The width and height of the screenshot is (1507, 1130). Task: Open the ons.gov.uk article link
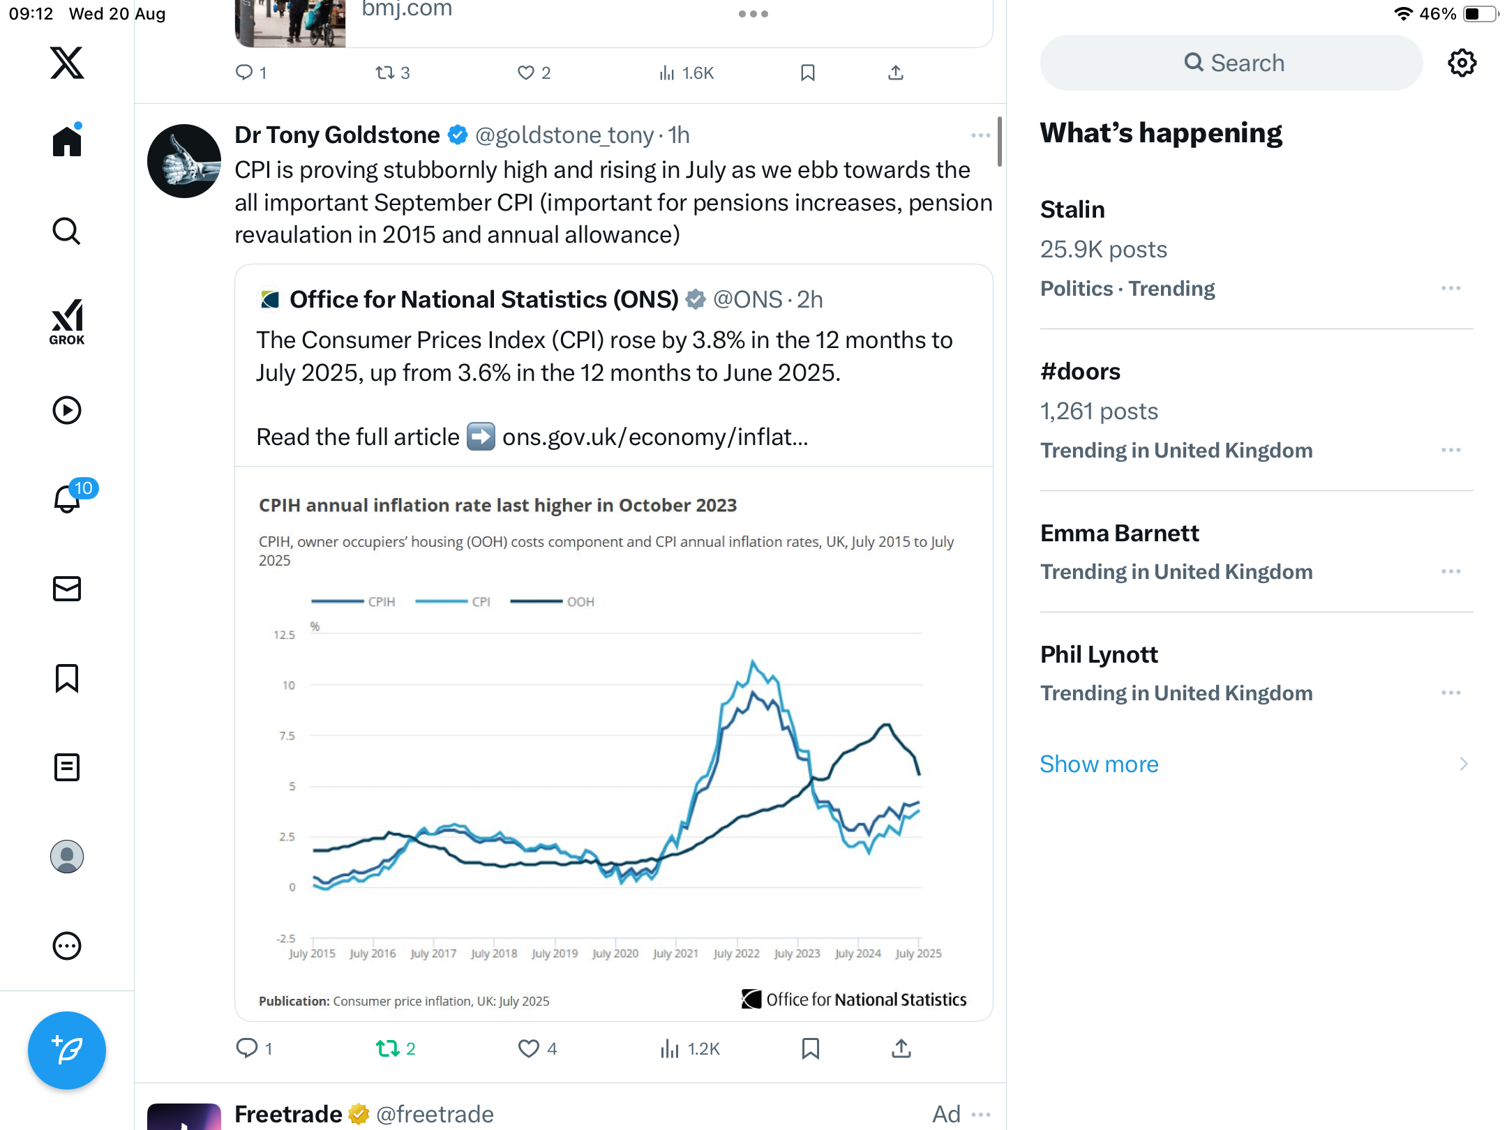pyautogui.click(x=654, y=437)
